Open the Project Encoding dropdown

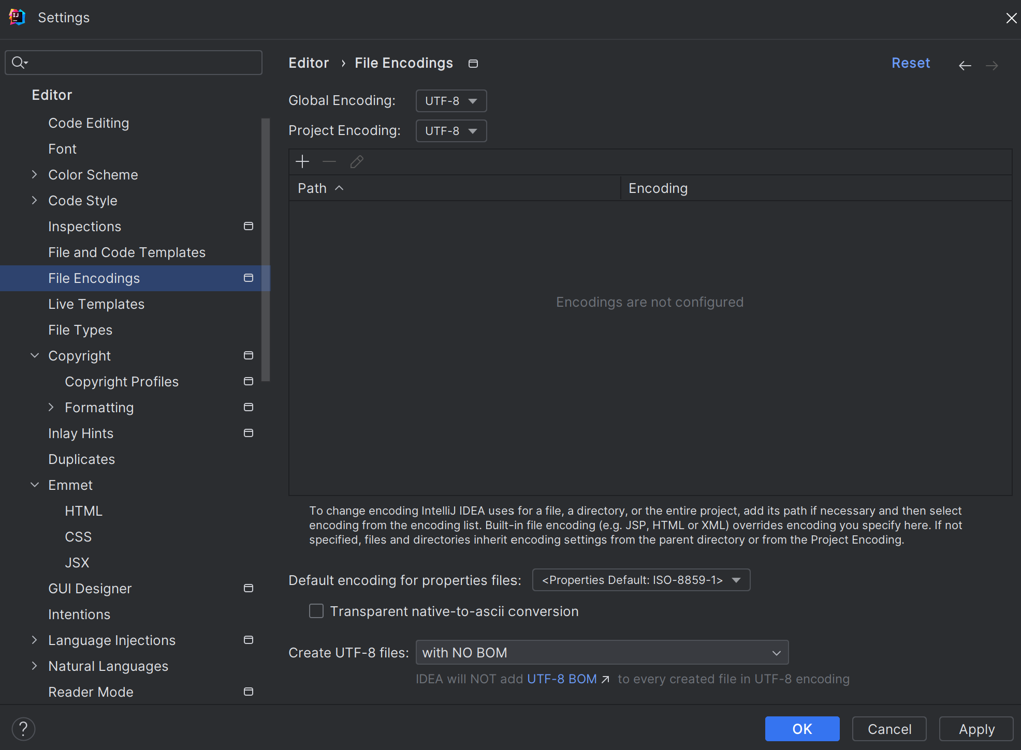click(451, 131)
